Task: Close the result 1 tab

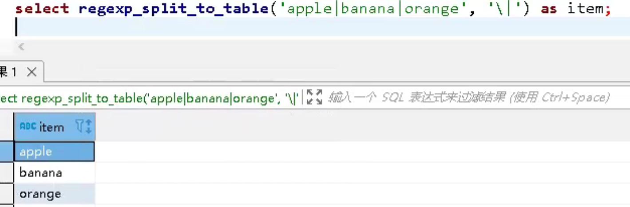Action: point(32,72)
